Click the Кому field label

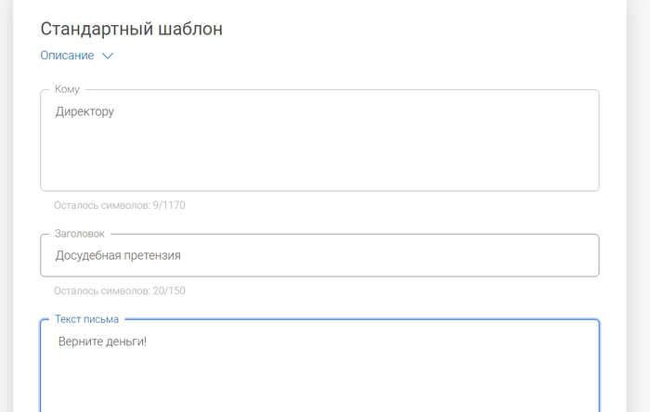[x=67, y=89]
